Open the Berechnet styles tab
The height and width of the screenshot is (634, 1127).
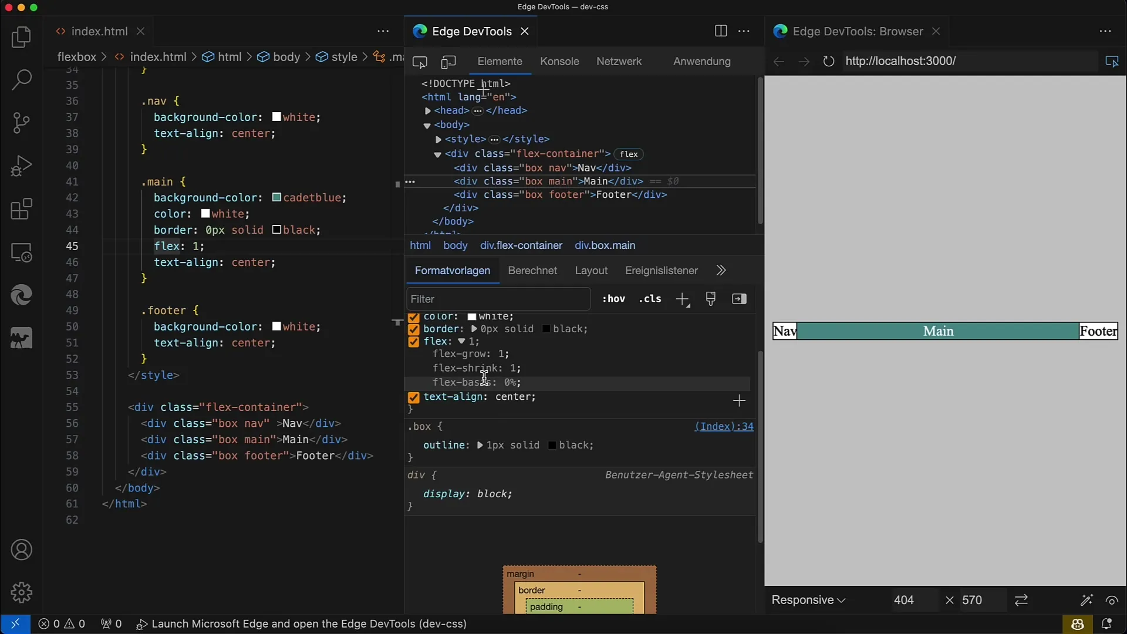[x=532, y=271]
